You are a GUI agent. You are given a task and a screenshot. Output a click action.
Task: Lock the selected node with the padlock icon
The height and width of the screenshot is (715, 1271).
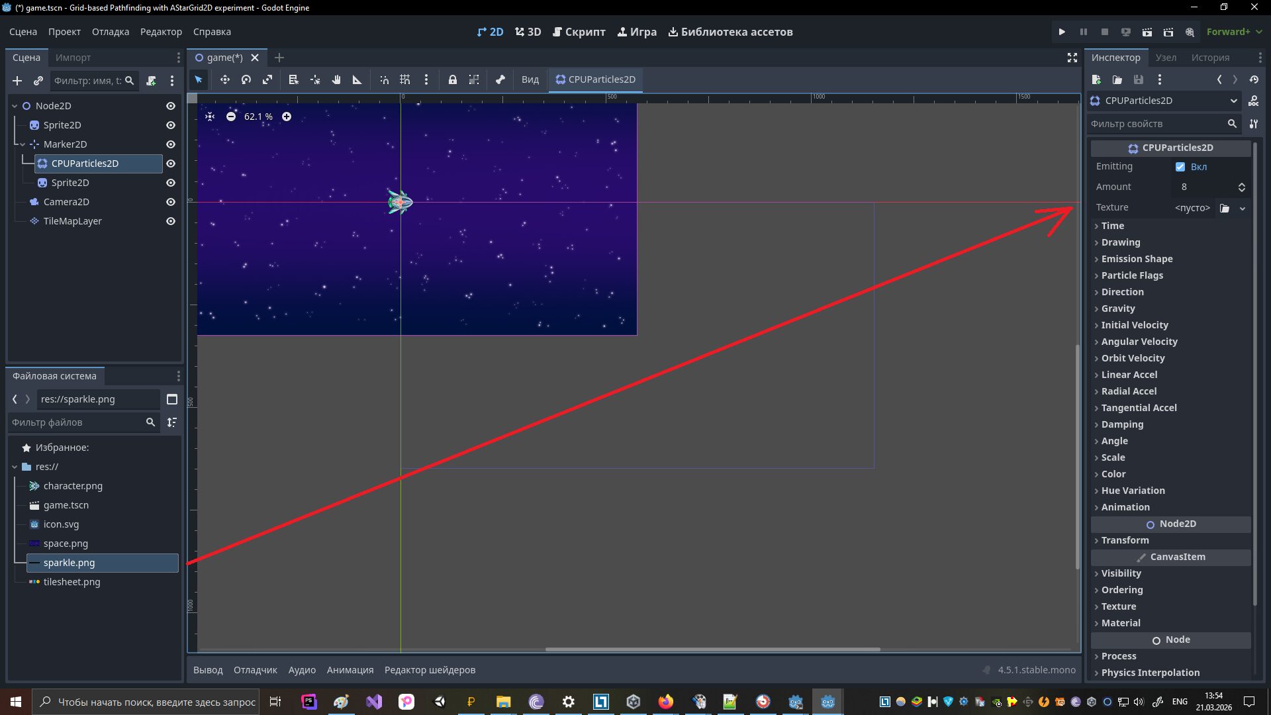(x=453, y=79)
